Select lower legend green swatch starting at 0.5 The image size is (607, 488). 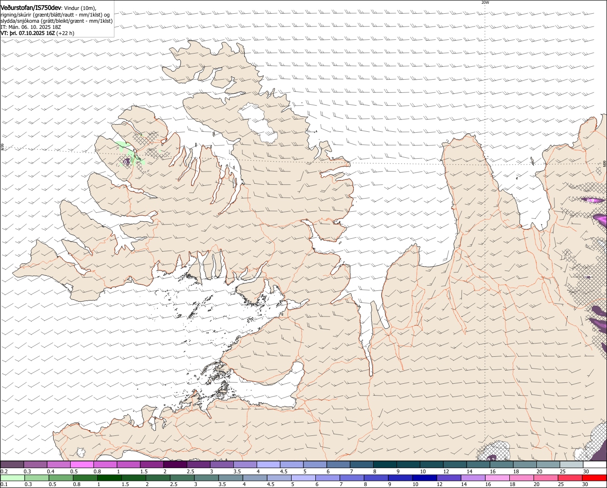click(61, 478)
